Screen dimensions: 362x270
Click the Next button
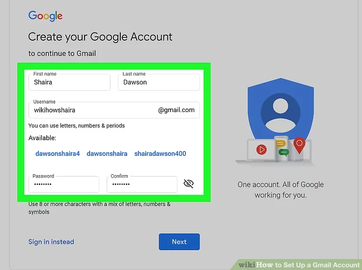(x=179, y=242)
